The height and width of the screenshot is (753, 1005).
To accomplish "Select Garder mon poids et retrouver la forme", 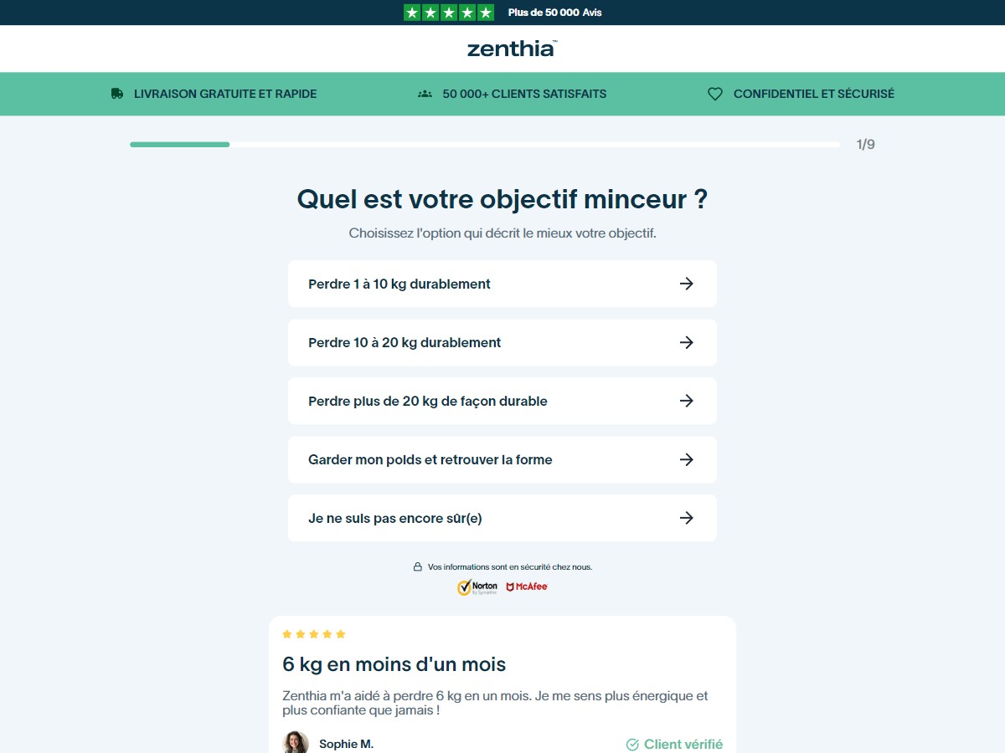I will tap(502, 459).
